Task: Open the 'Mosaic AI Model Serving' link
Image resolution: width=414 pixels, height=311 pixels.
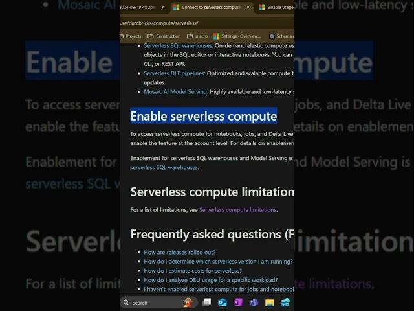Action: pos(175,92)
